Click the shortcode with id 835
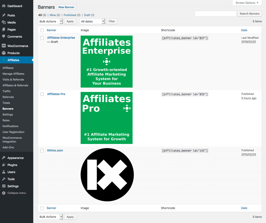The height and width of the screenshot is (223, 266). coord(185,94)
